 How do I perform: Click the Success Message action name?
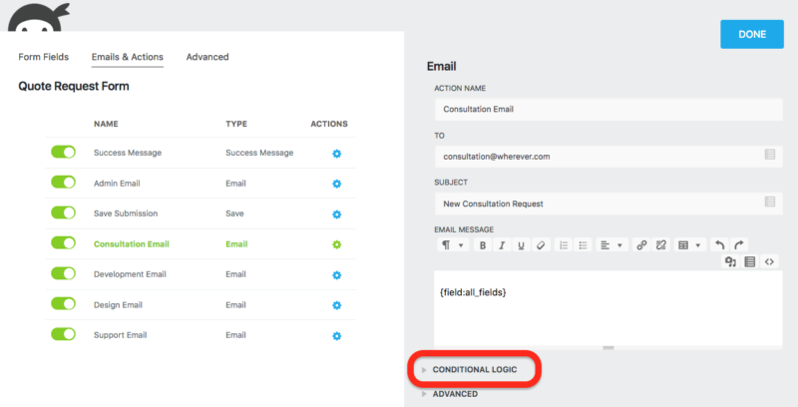[128, 153]
